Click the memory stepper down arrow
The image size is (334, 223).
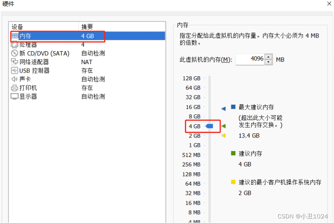tap(268, 61)
